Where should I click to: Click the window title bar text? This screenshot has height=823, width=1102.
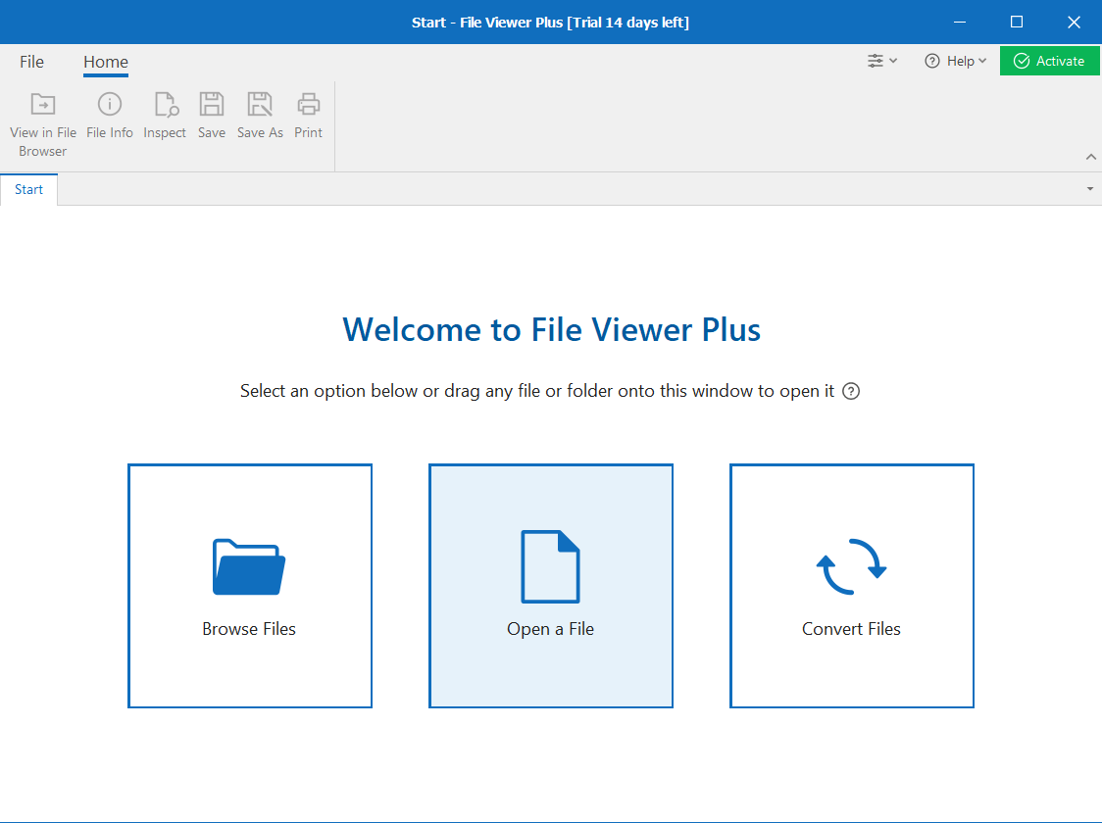550,23
